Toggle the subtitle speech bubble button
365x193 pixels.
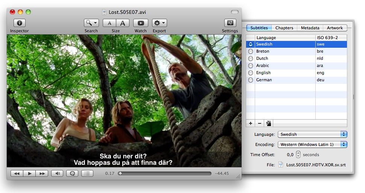[x=72, y=173]
